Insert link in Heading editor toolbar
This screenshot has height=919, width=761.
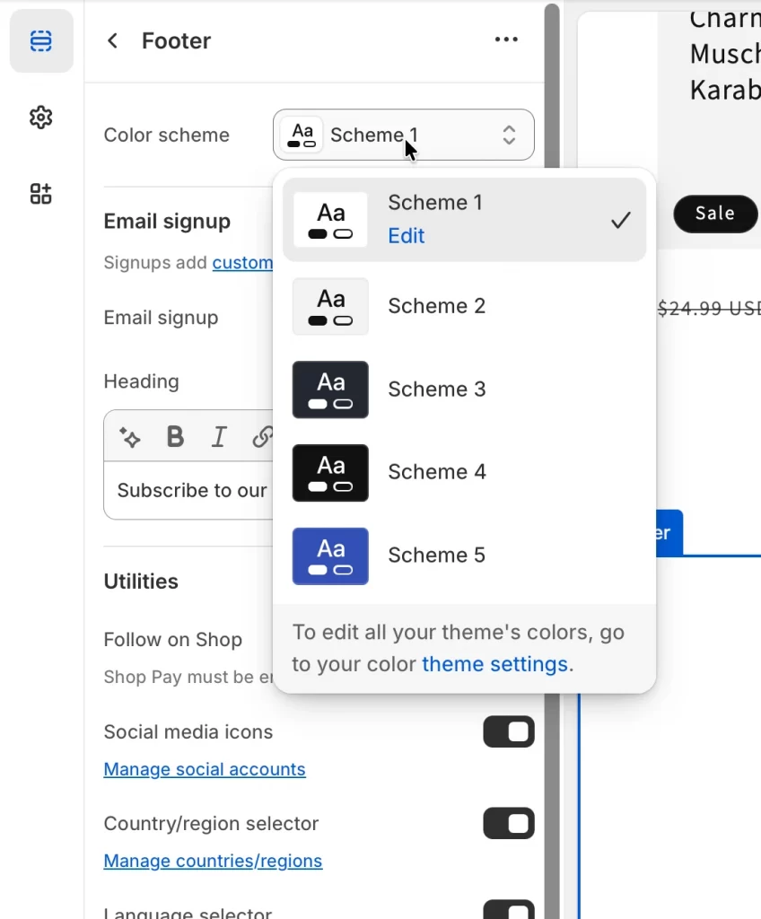tap(261, 437)
